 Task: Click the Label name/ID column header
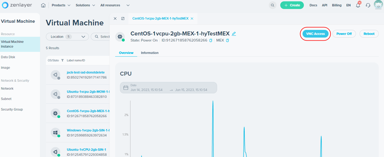(76, 60)
